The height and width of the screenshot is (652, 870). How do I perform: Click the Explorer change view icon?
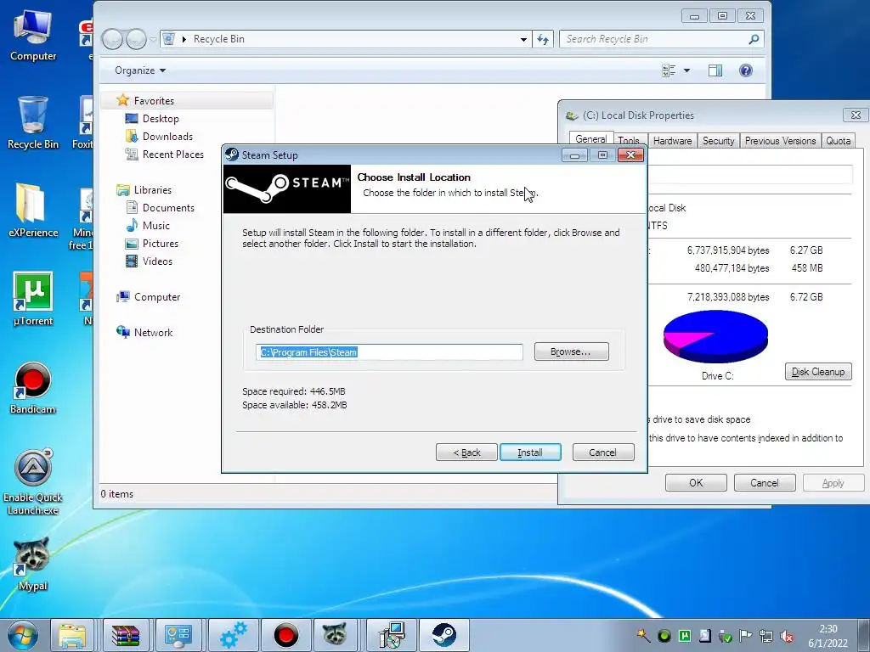coord(669,70)
